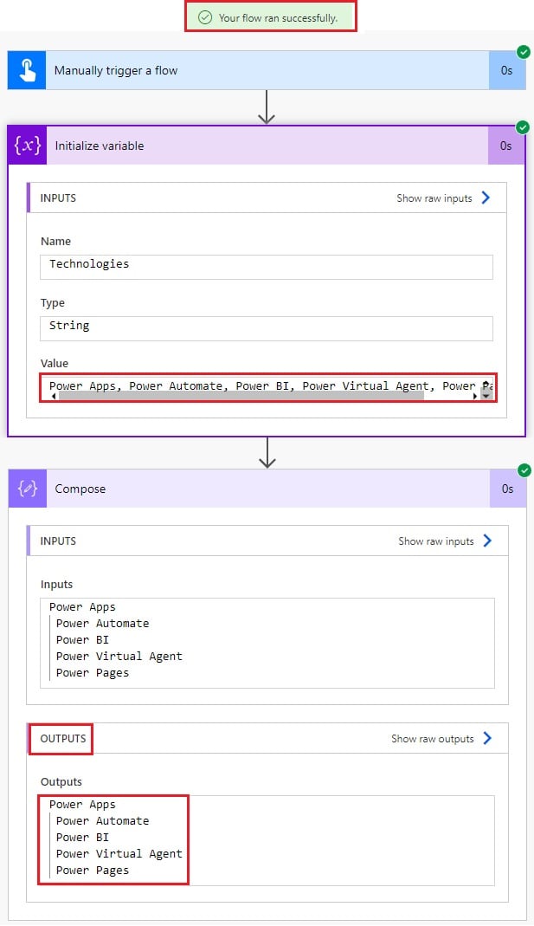Click chevron beside Show raw outputs

click(487, 738)
